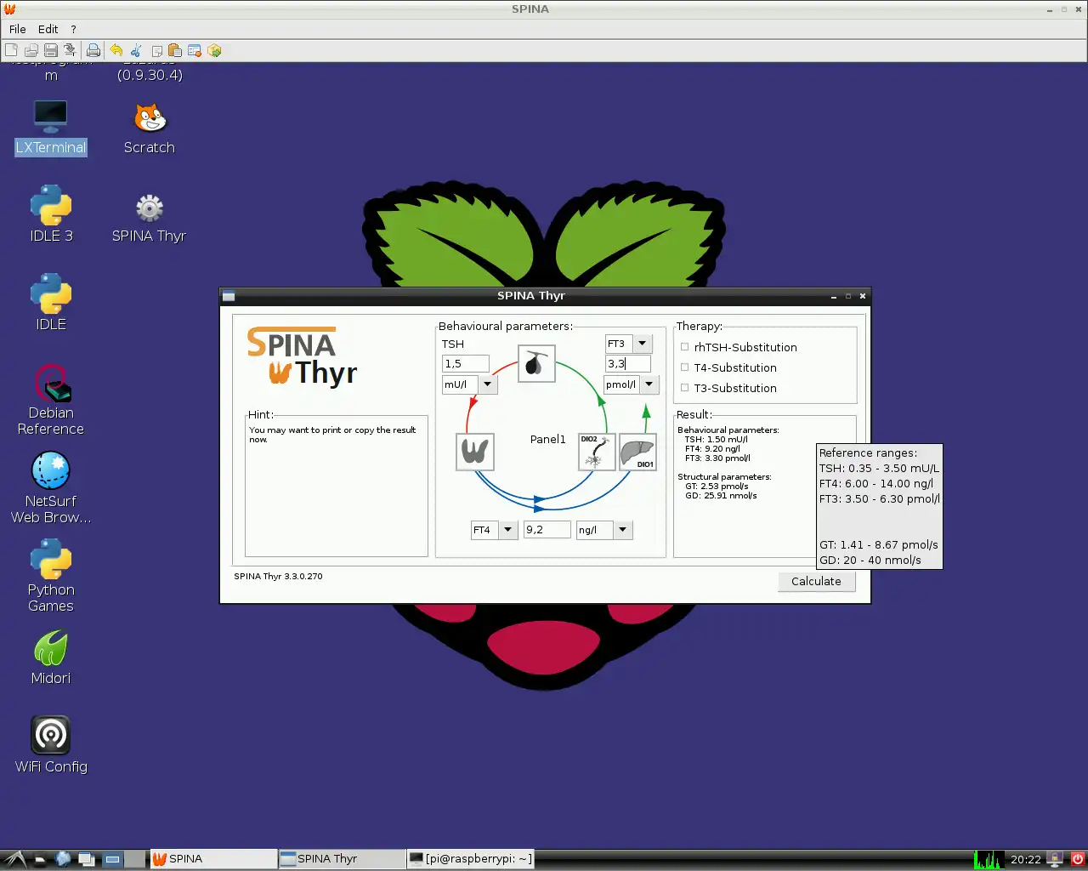1088x871 pixels.
Task: Click the red power button in the system tray
Action: tap(1078, 859)
